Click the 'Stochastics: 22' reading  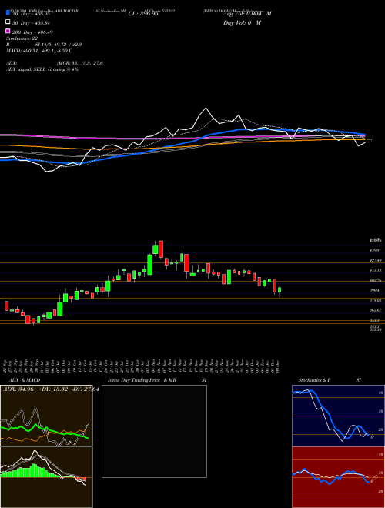(22, 38)
